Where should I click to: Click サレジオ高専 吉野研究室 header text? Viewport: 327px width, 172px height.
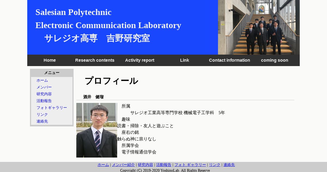tap(97, 38)
